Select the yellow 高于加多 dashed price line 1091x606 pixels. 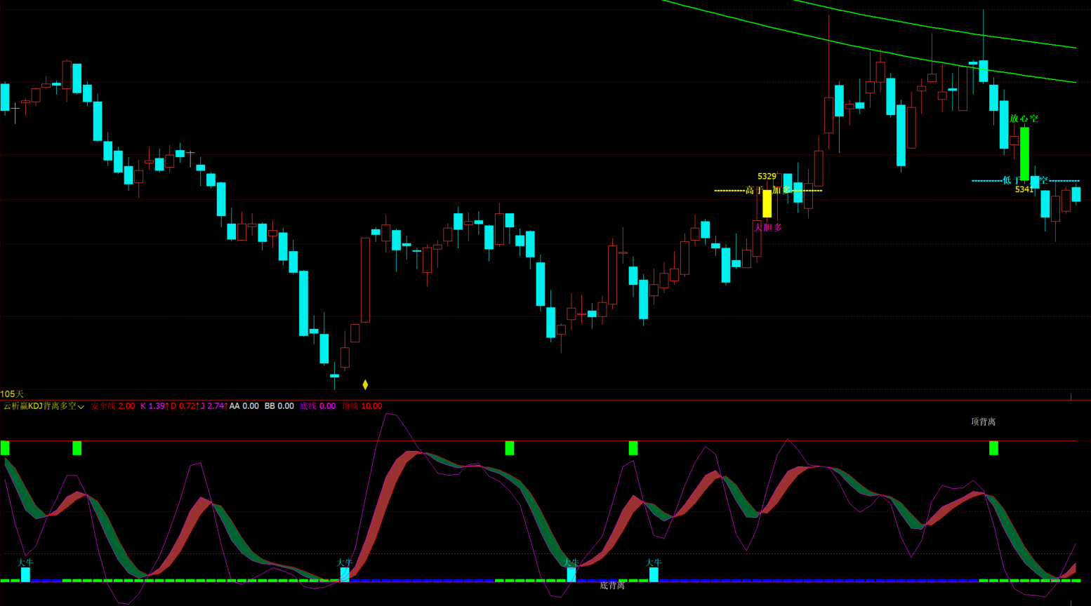(x=730, y=190)
